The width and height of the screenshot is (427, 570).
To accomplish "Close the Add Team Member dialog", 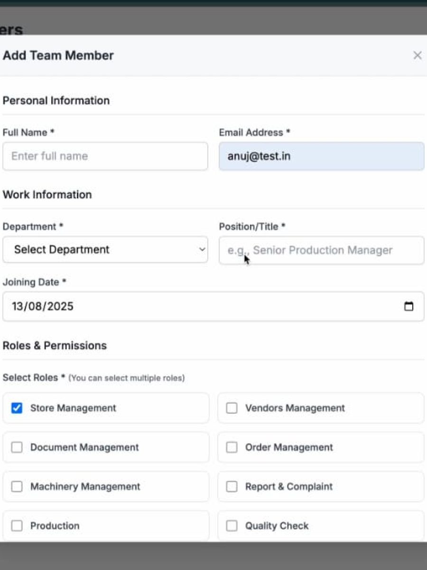I will (417, 56).
